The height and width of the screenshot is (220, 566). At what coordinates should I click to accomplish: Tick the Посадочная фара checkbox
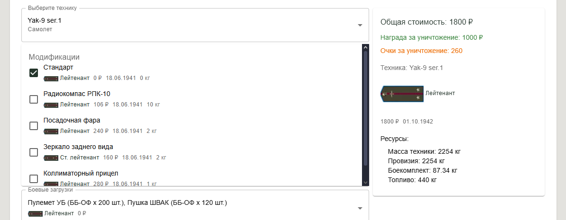coord(34,126)
